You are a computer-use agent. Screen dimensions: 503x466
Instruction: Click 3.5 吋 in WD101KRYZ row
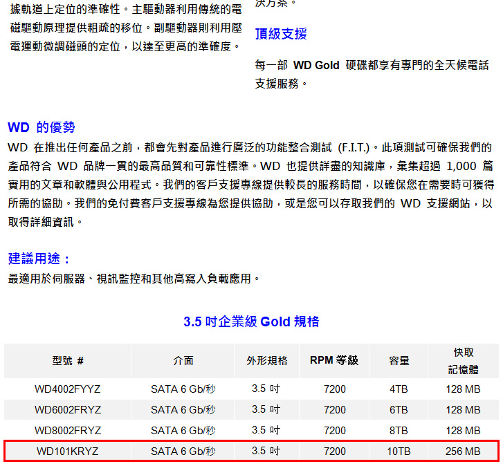click(266, 451)
